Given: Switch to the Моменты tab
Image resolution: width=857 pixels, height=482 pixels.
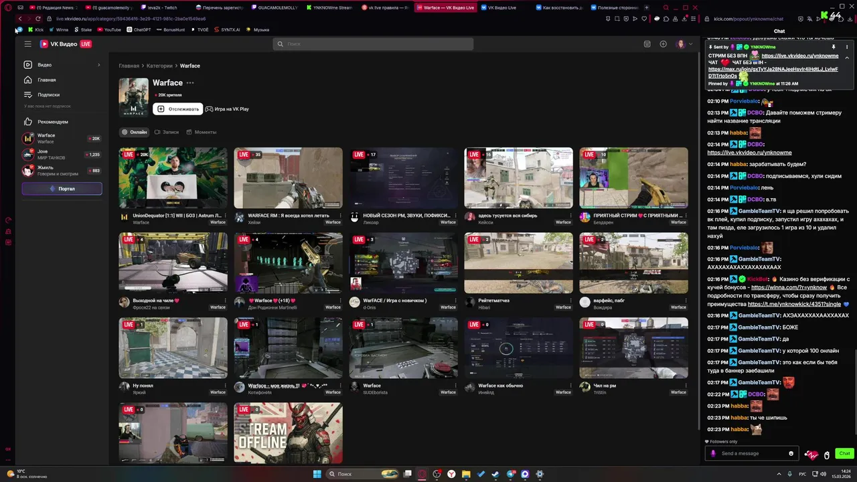Looking at the screenshot, I should 201,132.
